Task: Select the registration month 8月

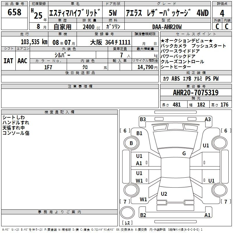Action: tap(41, 27)
